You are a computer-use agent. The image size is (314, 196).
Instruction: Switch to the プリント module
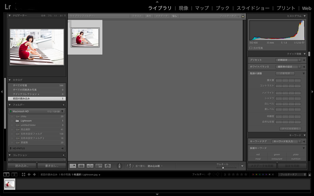(286, 8)
